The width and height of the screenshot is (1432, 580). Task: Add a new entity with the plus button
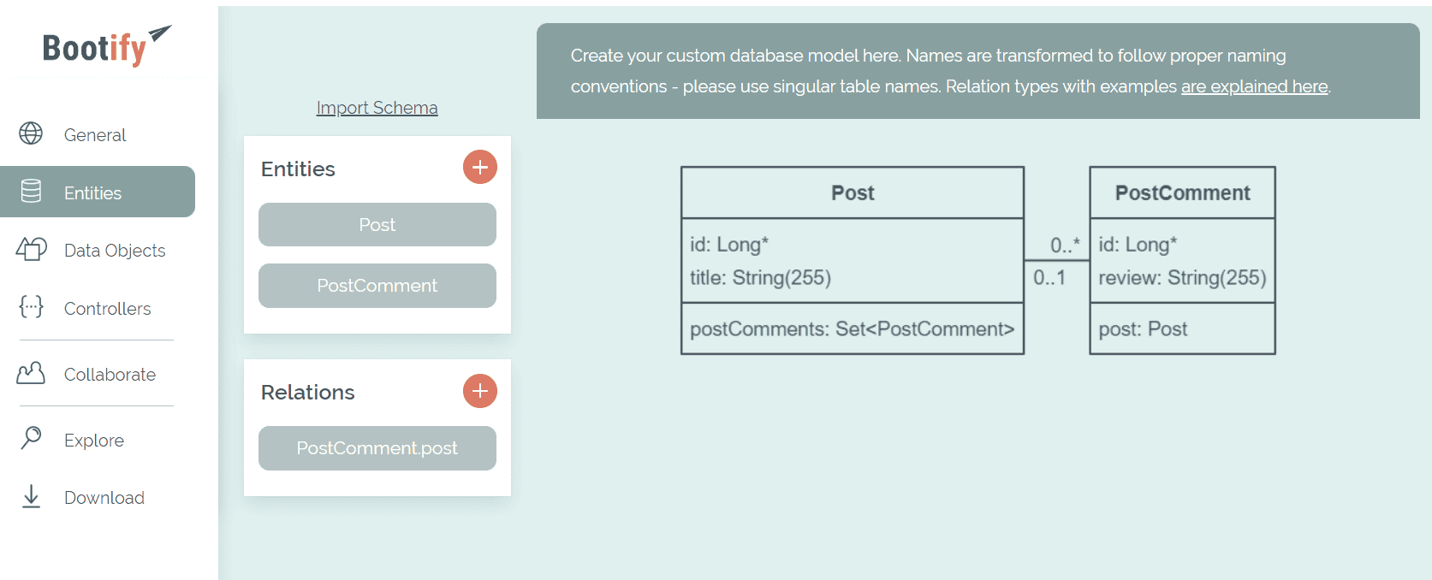pos(480,167)
